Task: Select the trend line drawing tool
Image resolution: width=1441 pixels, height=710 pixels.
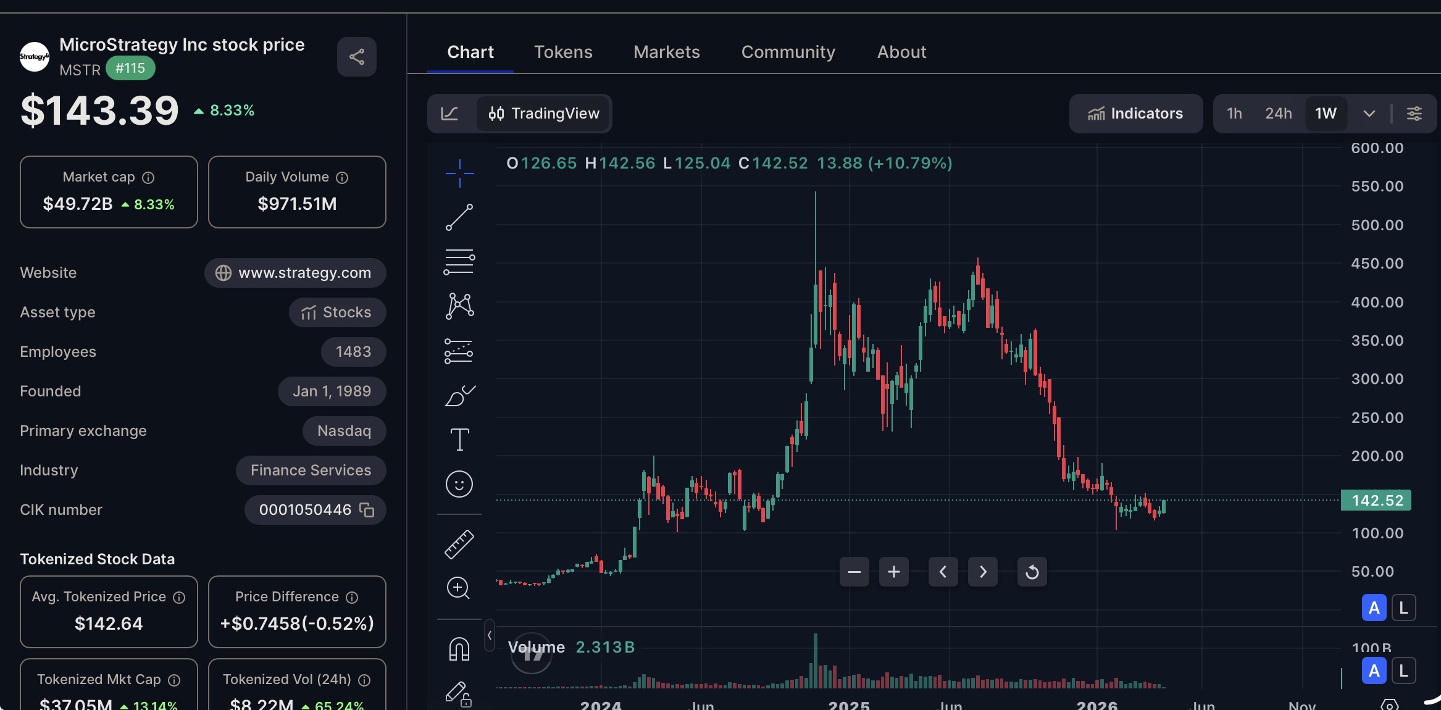Action: (459, 217)
